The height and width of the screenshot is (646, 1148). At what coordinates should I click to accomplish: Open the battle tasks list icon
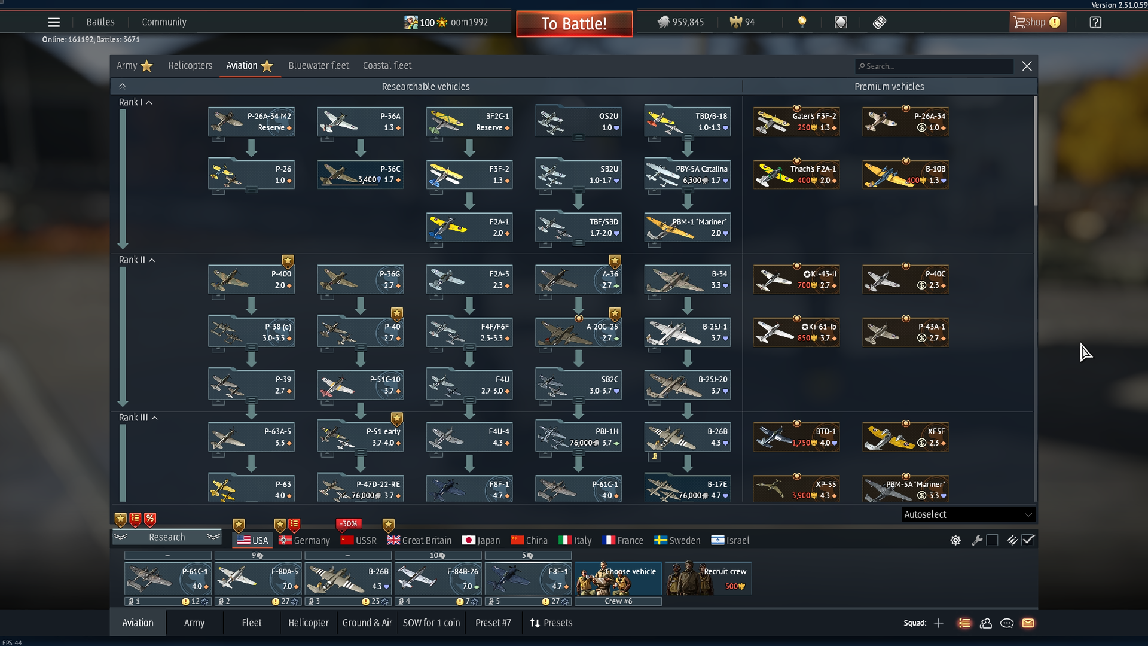964,623
